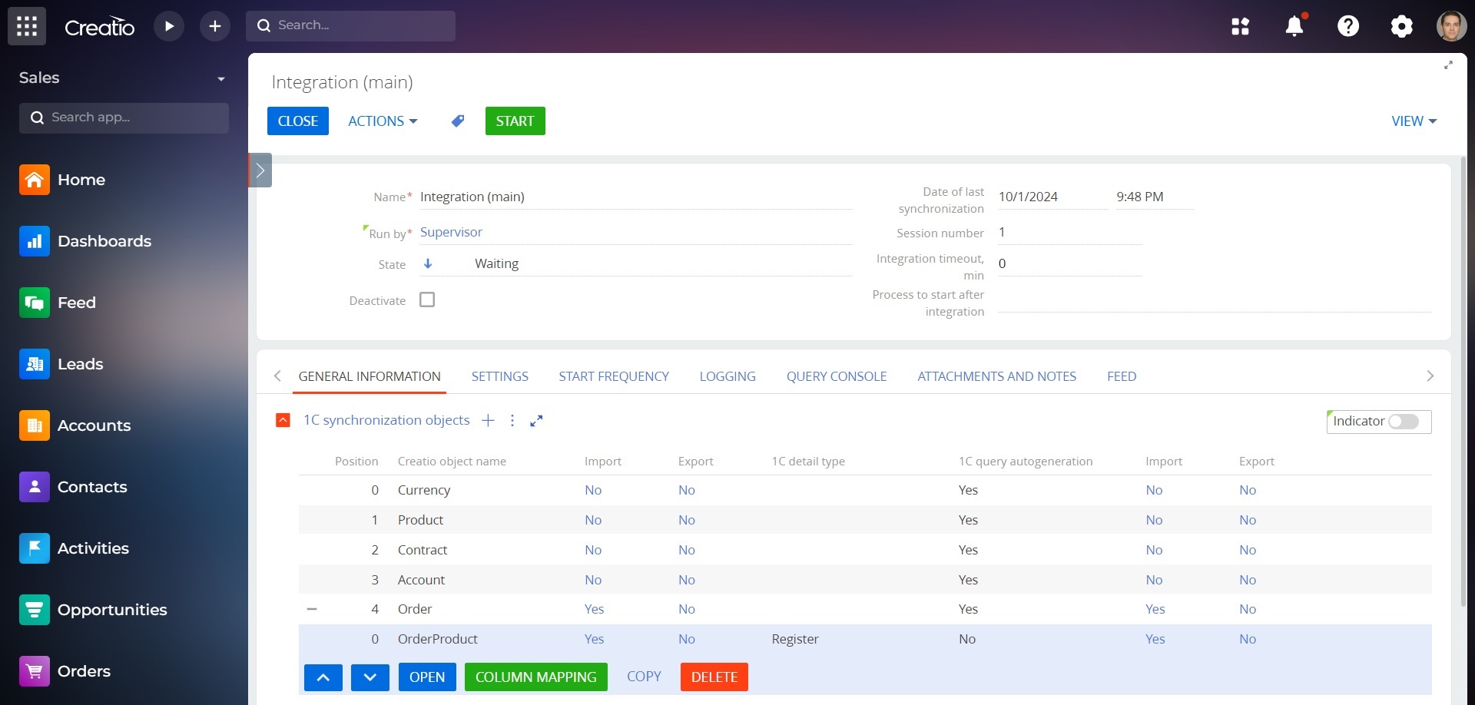Screen dimensions: 1475x705
Task: Click the tag icon next to Actions
Action: coord(458,121)
